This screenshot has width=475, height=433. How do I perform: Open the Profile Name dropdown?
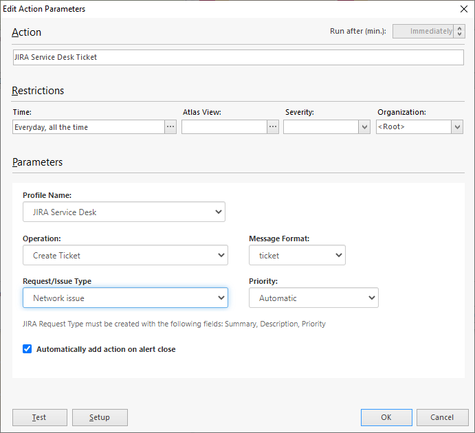124,212
